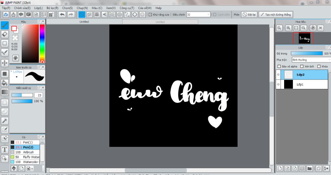Open the Bộ lọc(R) menu
The height and width of the screenshot is (175, 331).
tap(52, 8)
